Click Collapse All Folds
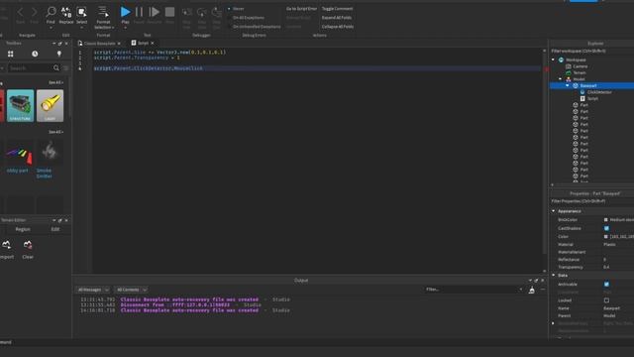 tap(338, 27)
